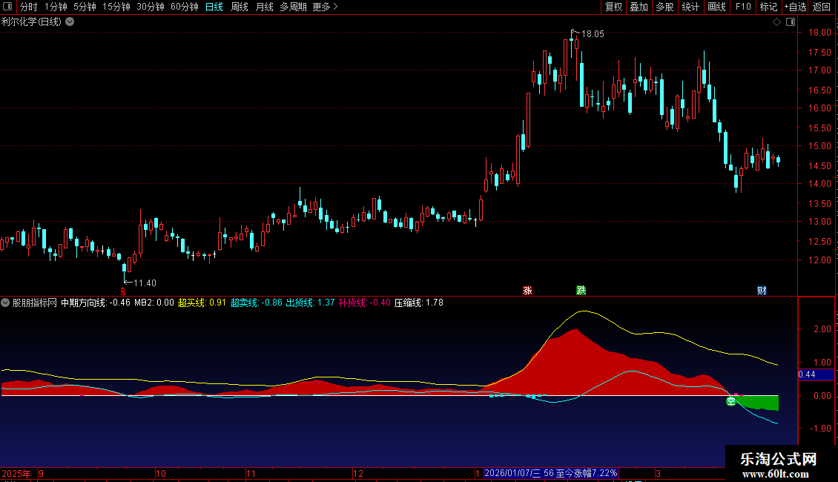
Task: Click the 18.05 high price label
Action: point(592,33)
